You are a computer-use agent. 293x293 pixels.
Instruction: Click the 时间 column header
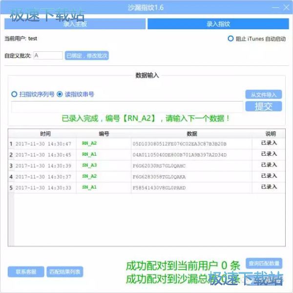[45, 134]
